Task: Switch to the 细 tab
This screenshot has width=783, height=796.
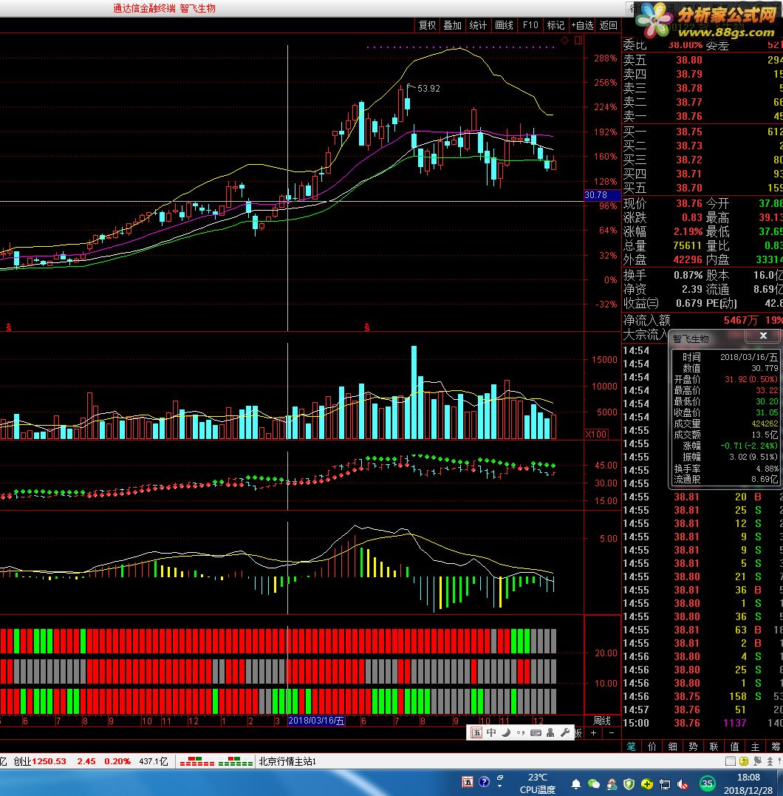Action: [x=672, y=746]
